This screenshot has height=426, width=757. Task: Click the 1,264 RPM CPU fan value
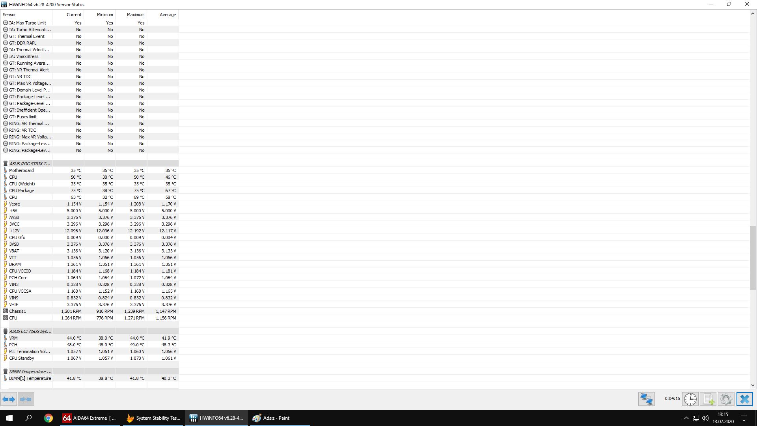[71, 318]
